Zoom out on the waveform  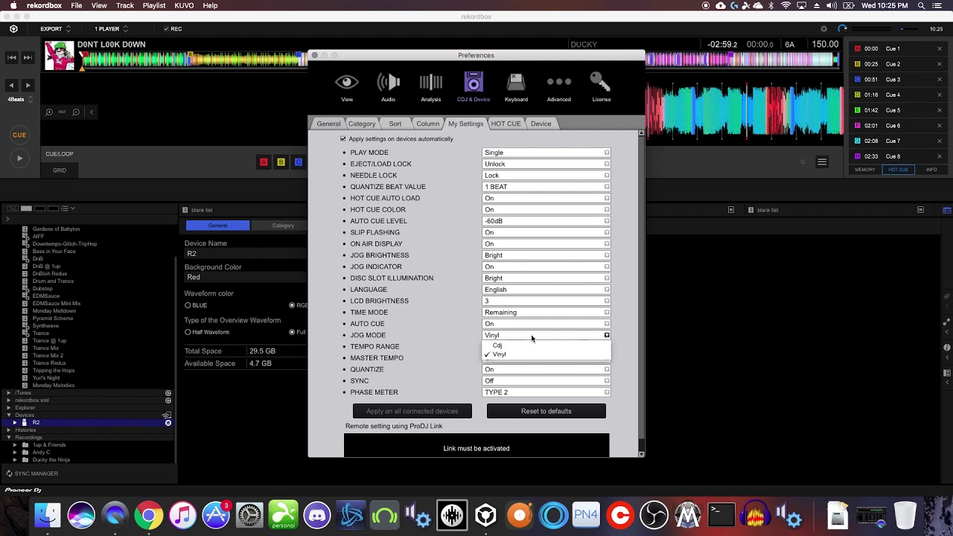tap(76, 112)
